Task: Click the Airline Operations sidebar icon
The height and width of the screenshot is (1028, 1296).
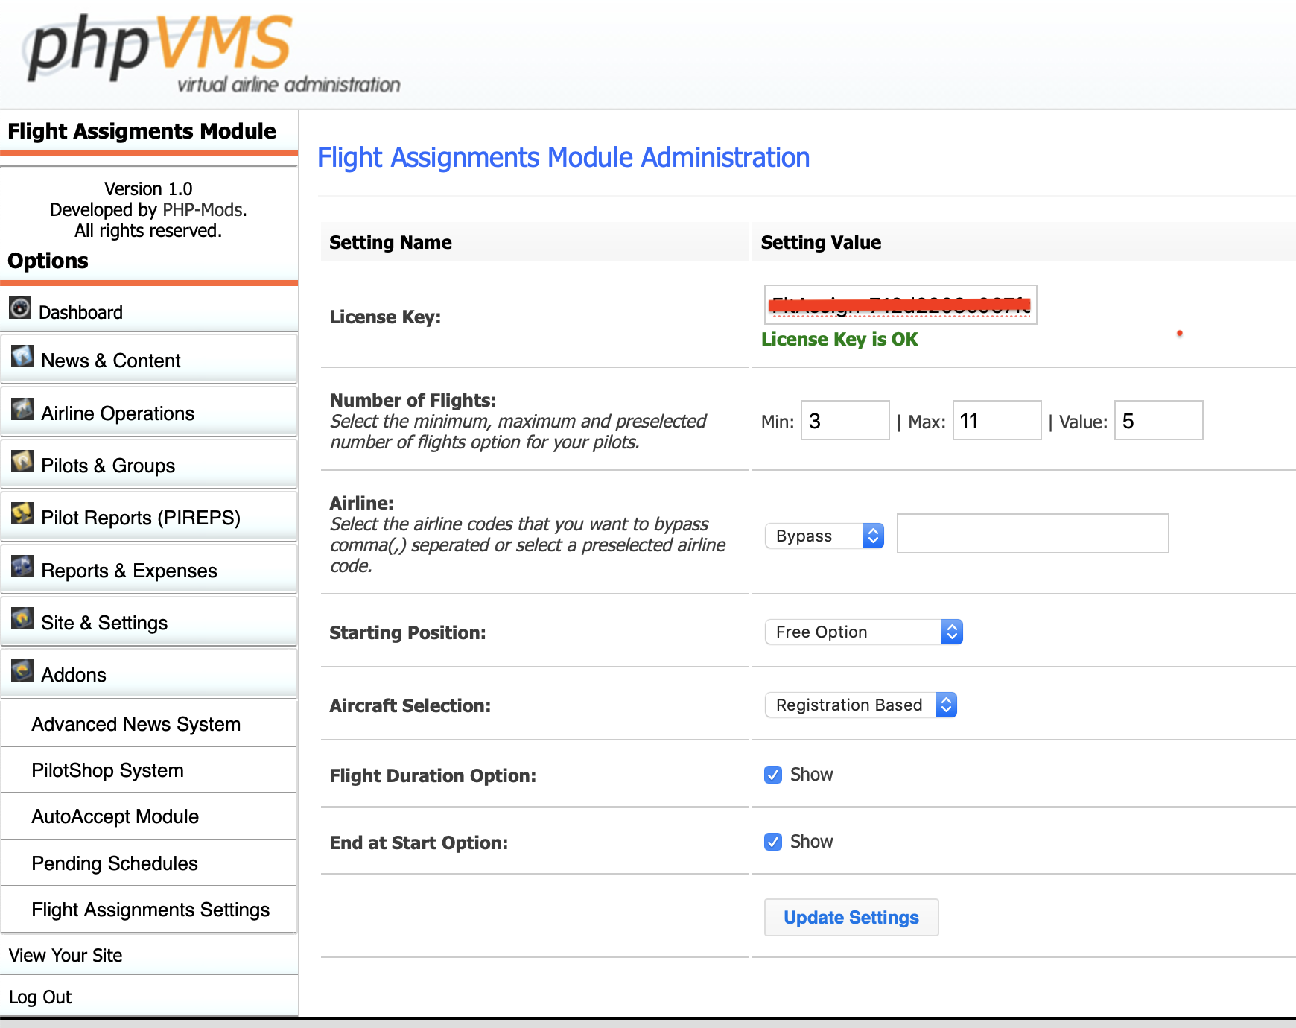Action: coord(22,409)
